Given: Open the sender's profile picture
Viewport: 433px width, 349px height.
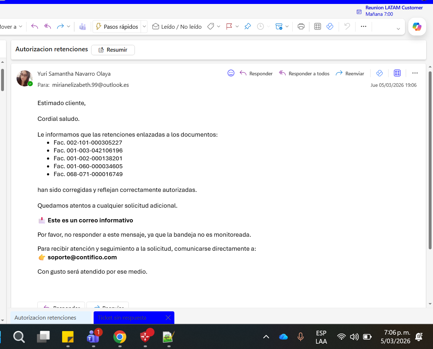Looking at the screenshot, I should tap(25, 78).
